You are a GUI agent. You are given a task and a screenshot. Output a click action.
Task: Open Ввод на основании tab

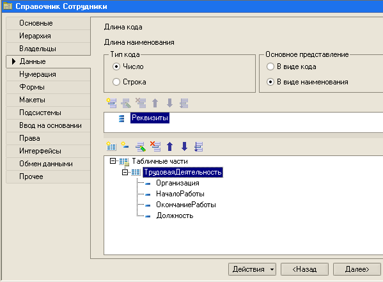(48, 125)
